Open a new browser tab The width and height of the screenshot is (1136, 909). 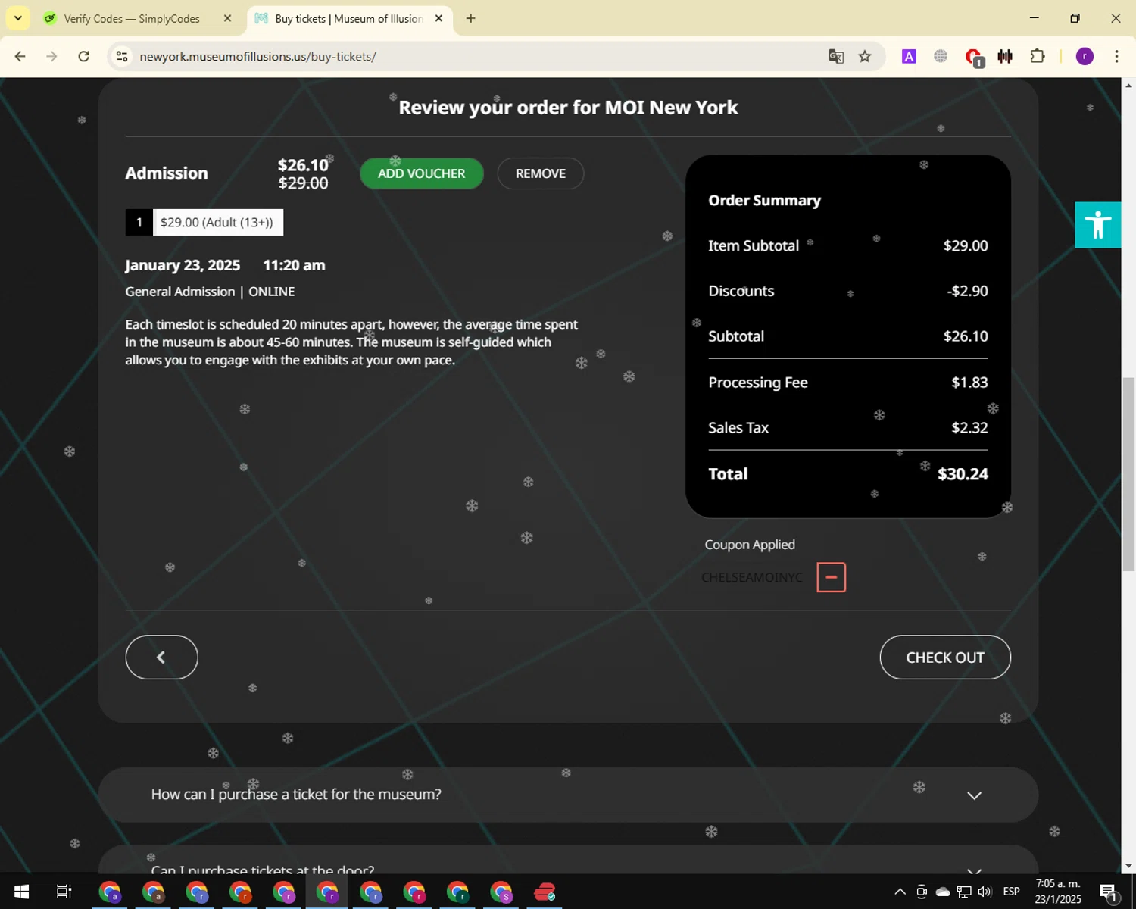pos(470,18)
